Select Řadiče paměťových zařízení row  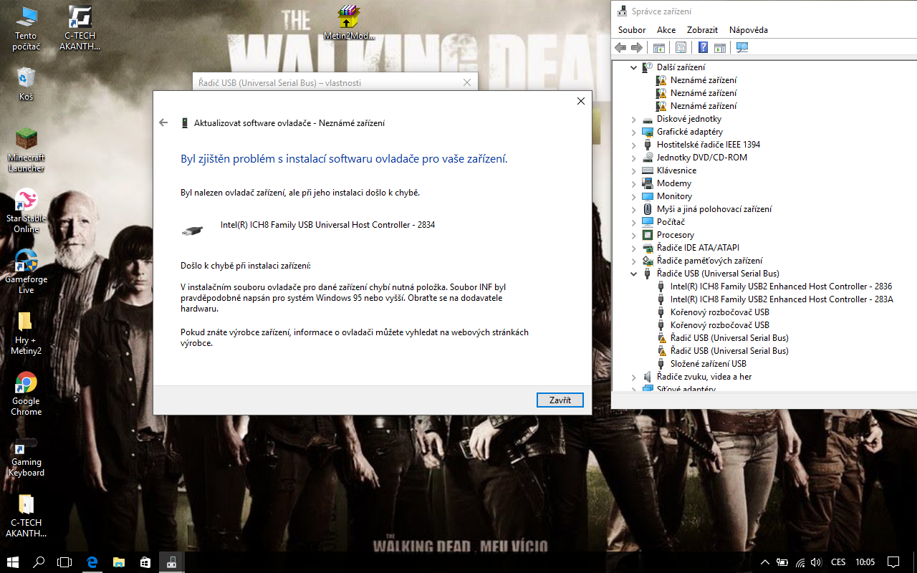tap(709, 261)
